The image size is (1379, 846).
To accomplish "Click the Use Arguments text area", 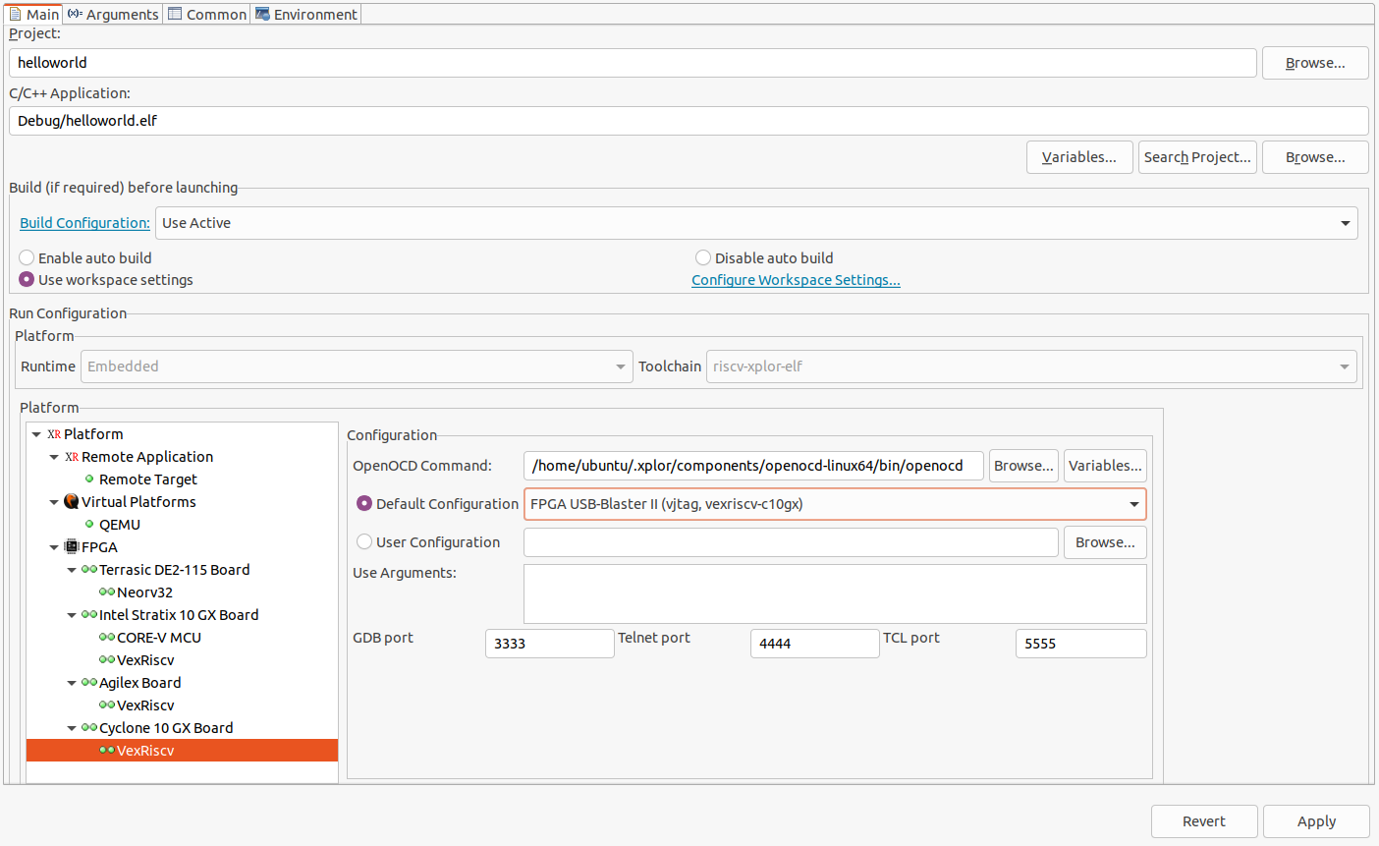I will pyautogui.click(x=835, y=593).
